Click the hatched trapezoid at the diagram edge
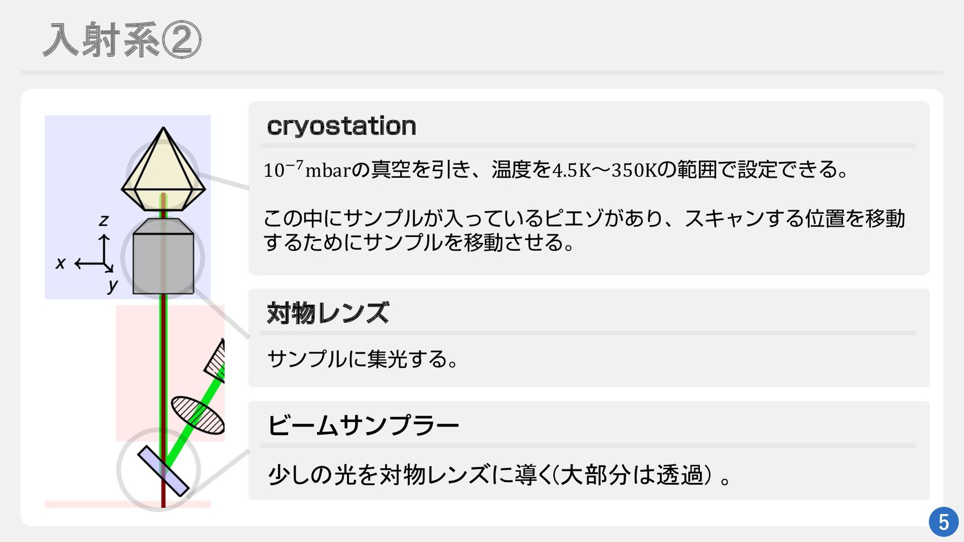This screenshot has height=542, width=964. 216,360
